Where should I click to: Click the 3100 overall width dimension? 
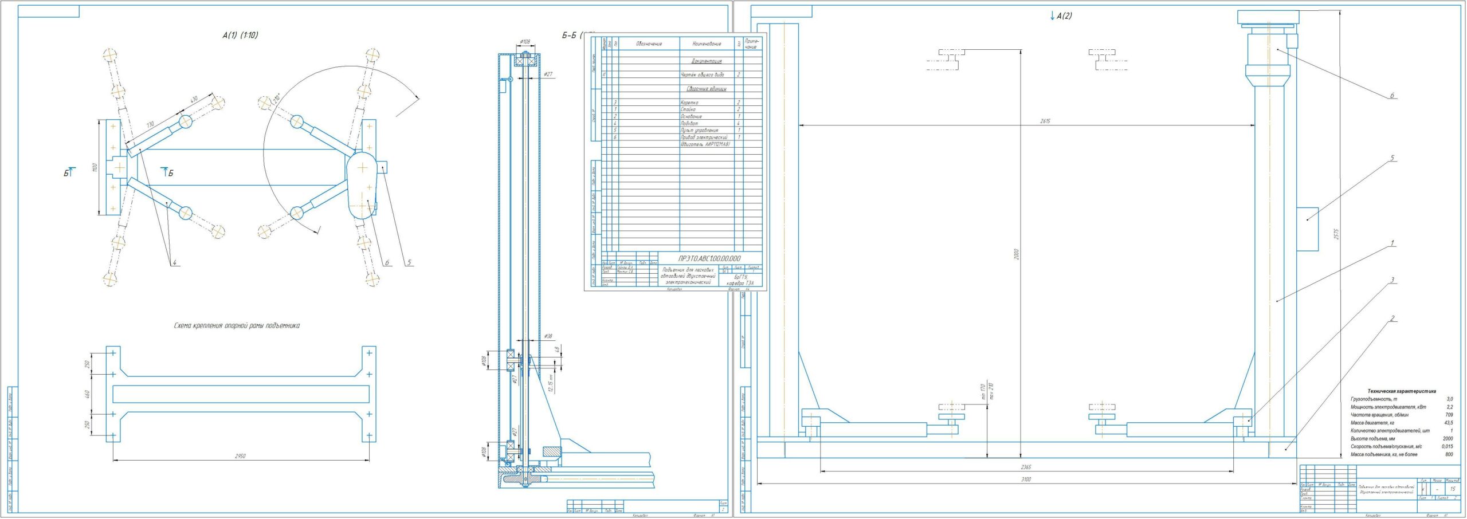pos(1026,479)
